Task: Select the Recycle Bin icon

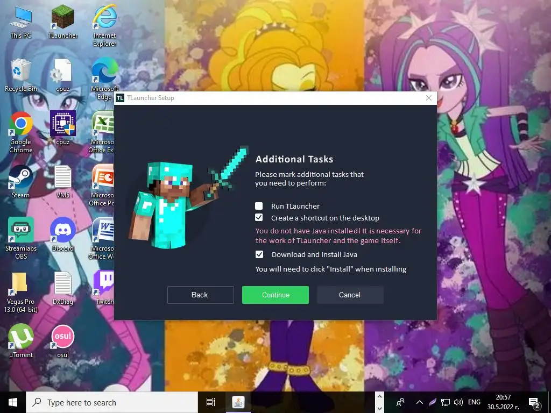Action: click(21, 75)
